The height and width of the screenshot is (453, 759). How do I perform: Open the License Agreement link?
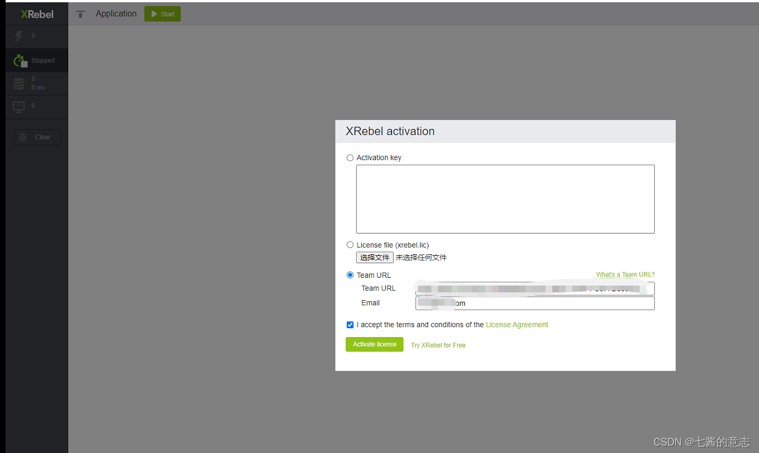click(517, 325)
